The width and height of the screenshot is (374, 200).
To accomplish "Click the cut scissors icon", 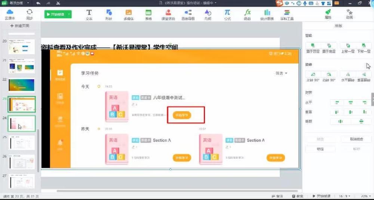I will click(x=58, y=3).
